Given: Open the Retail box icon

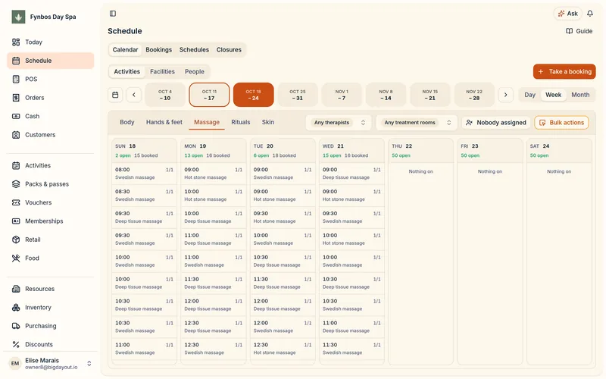Looking at the screenshot, I should [16, 240].
